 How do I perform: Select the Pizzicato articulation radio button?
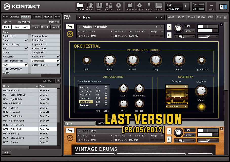(x=106, y=95)
